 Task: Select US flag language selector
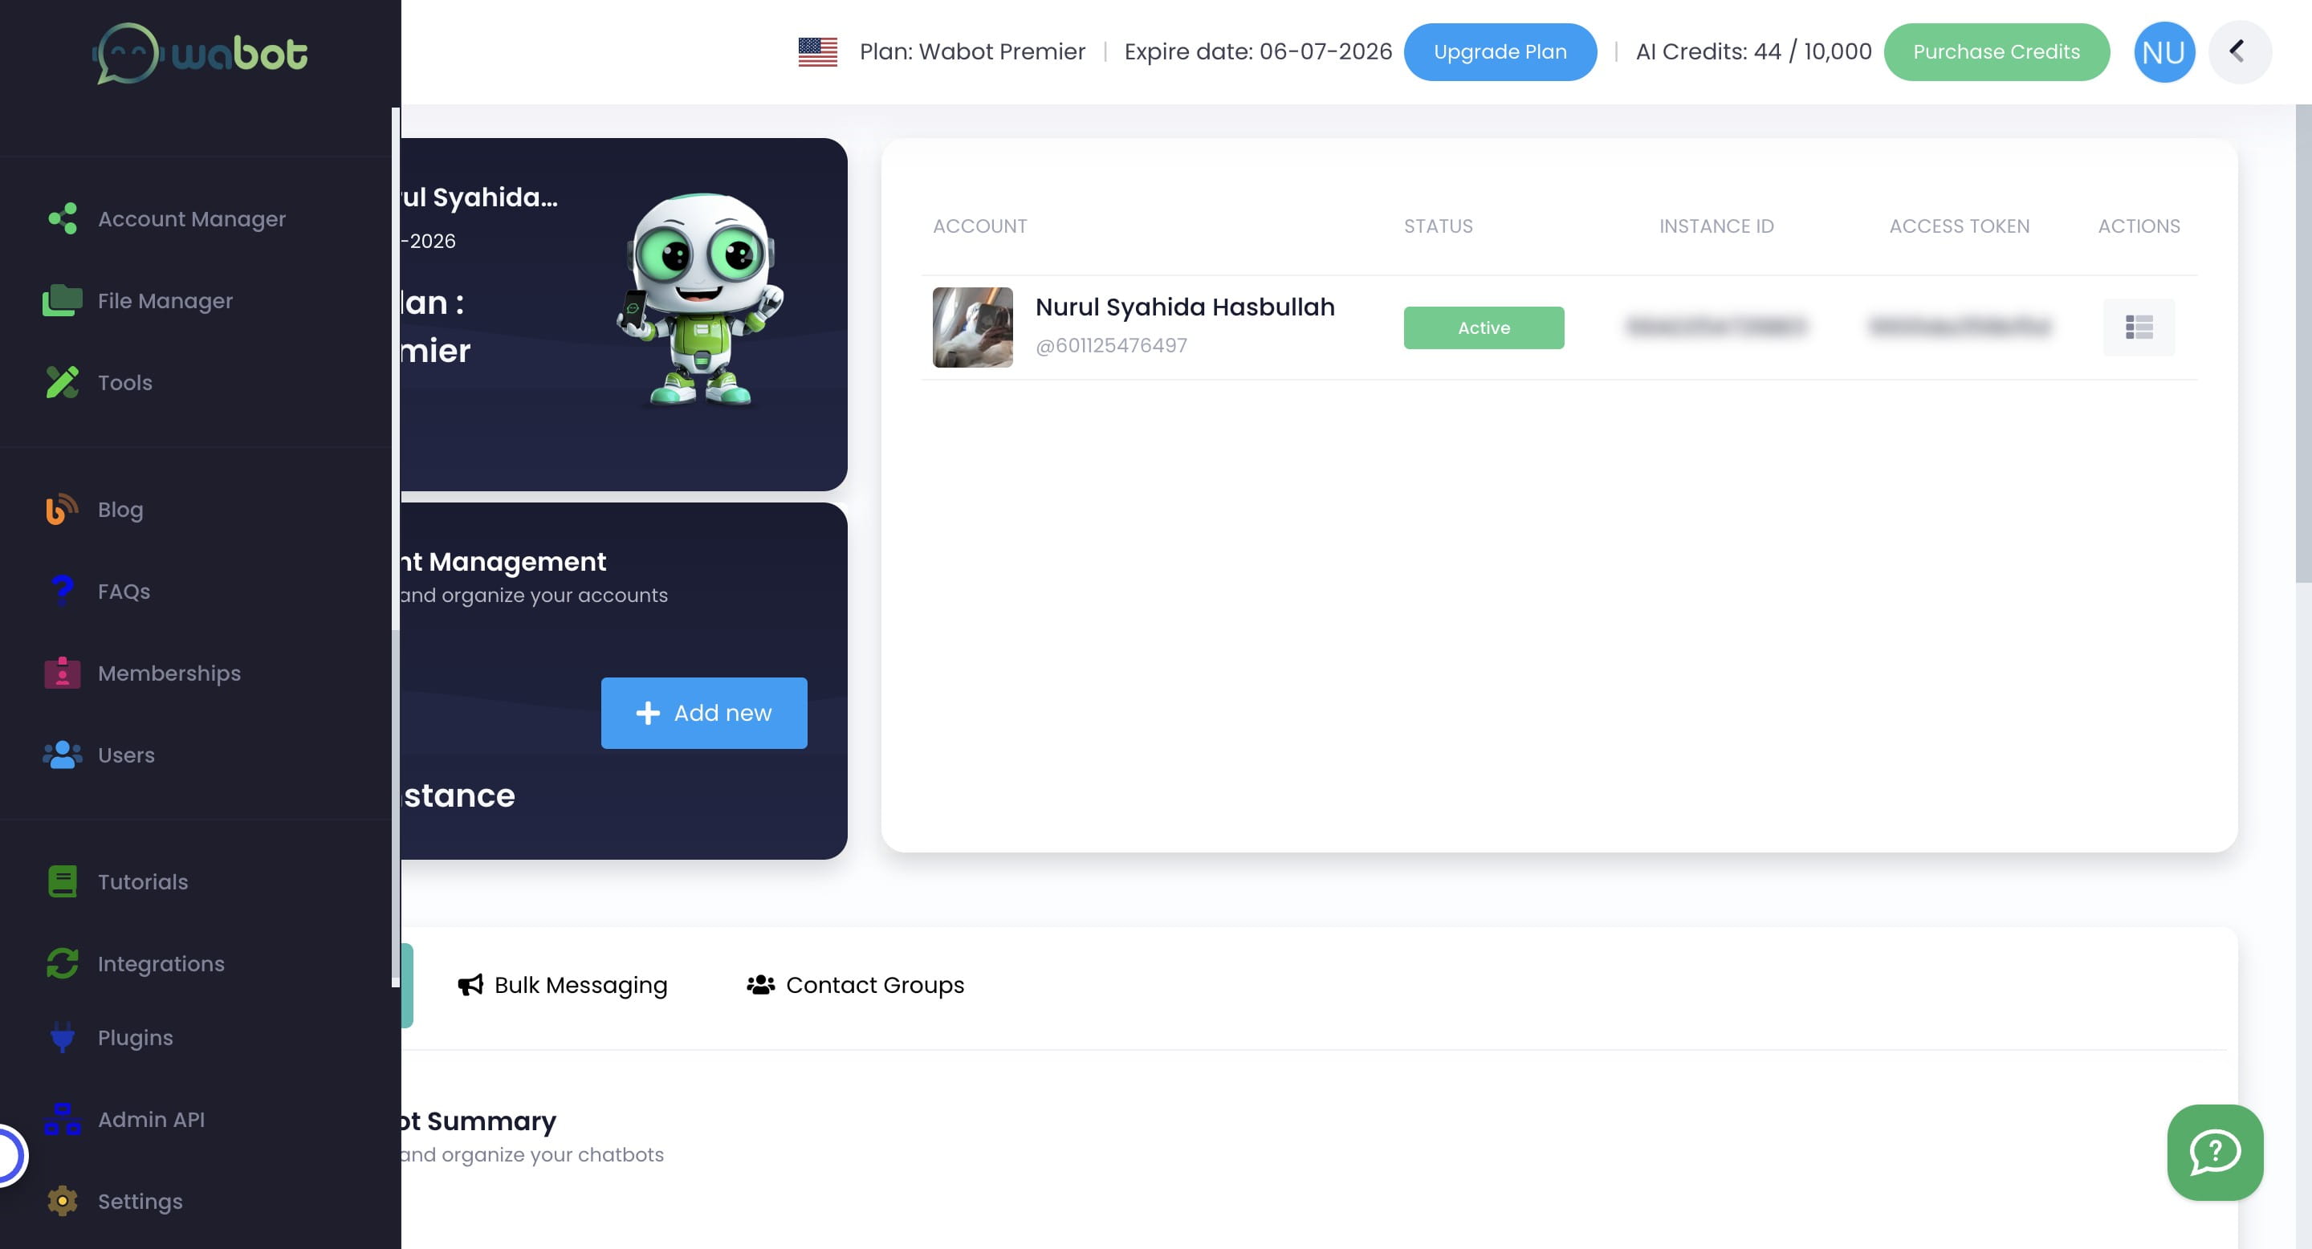[818, 52]
